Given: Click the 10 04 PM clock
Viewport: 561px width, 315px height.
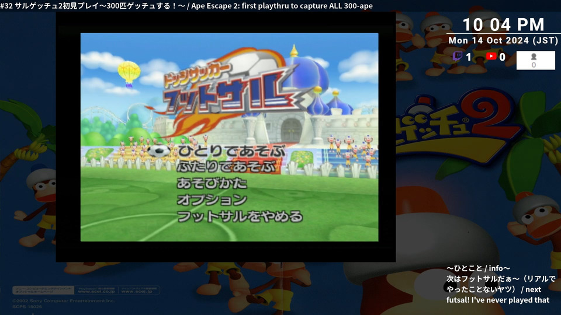Looking at the screenshot, I should (503, 24).
